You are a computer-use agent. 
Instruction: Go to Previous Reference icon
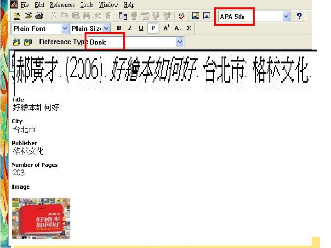[x=17, y=42]
